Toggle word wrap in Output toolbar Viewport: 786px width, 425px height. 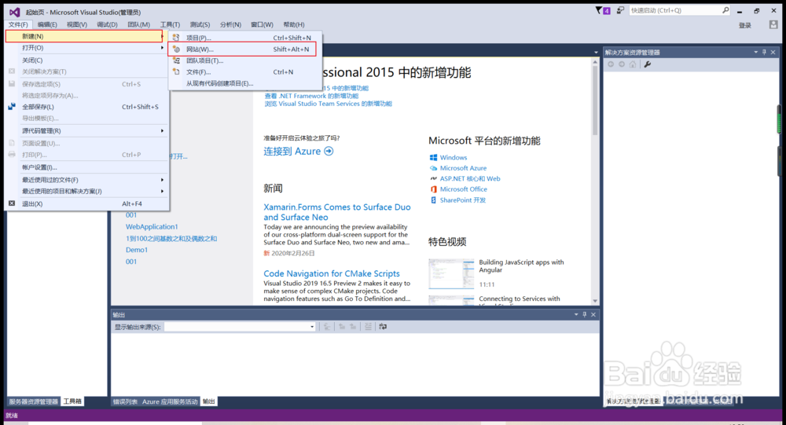(x=383, y=327)
